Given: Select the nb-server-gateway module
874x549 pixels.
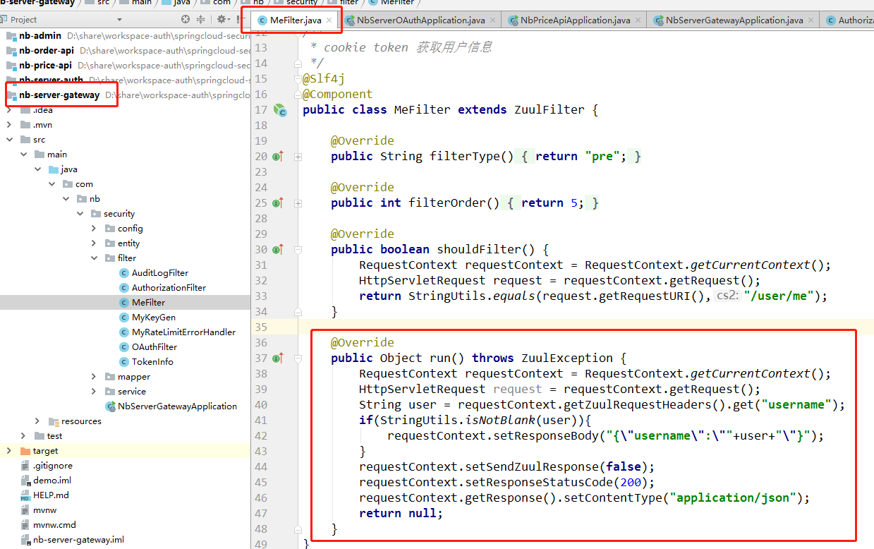Looking at the screenshot, I should tap(59, 95).
